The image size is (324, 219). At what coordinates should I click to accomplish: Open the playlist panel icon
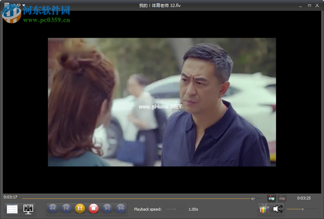click(x=12, y=209)
